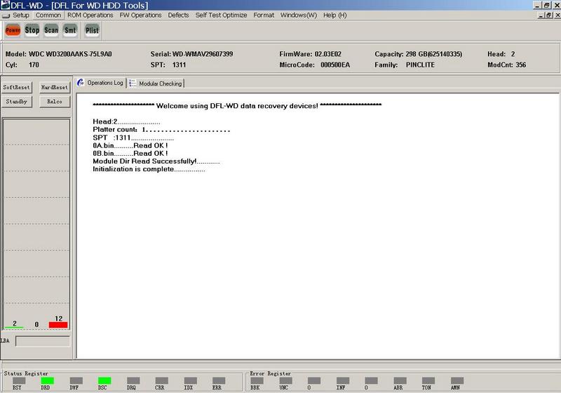Click the AMN error register indicator
The width and height of the screenshot is (561, 393).
point(457,380)
